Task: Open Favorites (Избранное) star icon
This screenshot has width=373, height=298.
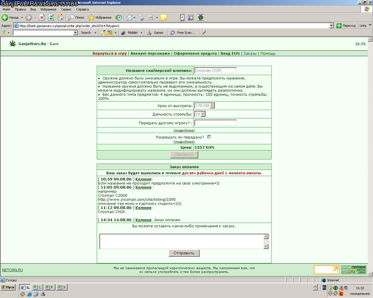Action: (x=91, y=17)
